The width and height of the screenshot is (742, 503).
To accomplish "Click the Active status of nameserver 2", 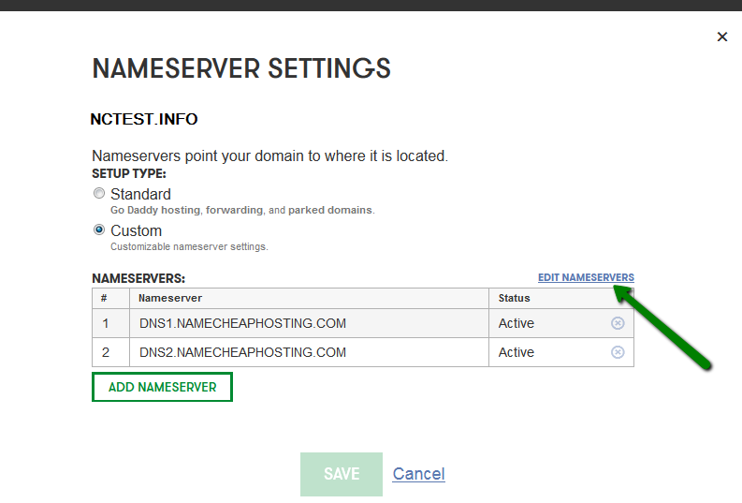I will coord(516,352).
